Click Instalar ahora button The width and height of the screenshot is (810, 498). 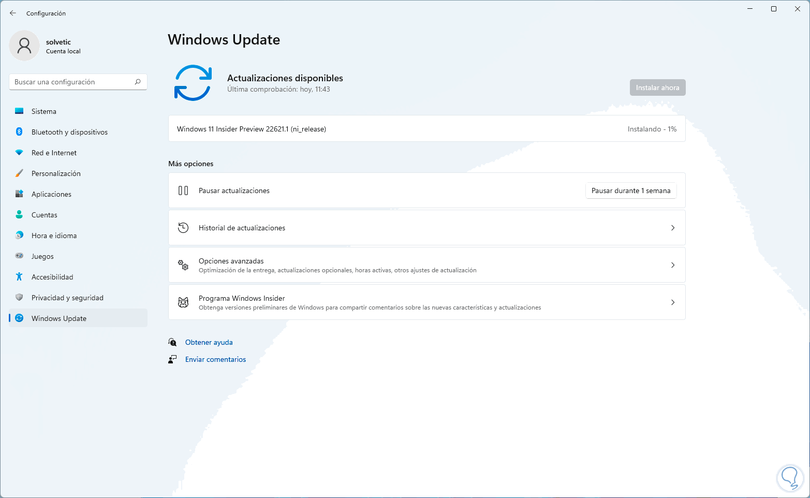click(x=658, y=87)
